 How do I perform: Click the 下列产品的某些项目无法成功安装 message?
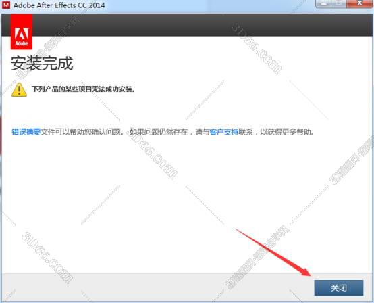[x=84, y=89]
